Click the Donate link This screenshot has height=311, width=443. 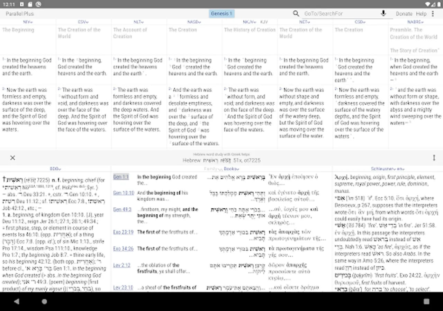click(x=404, y=14)
